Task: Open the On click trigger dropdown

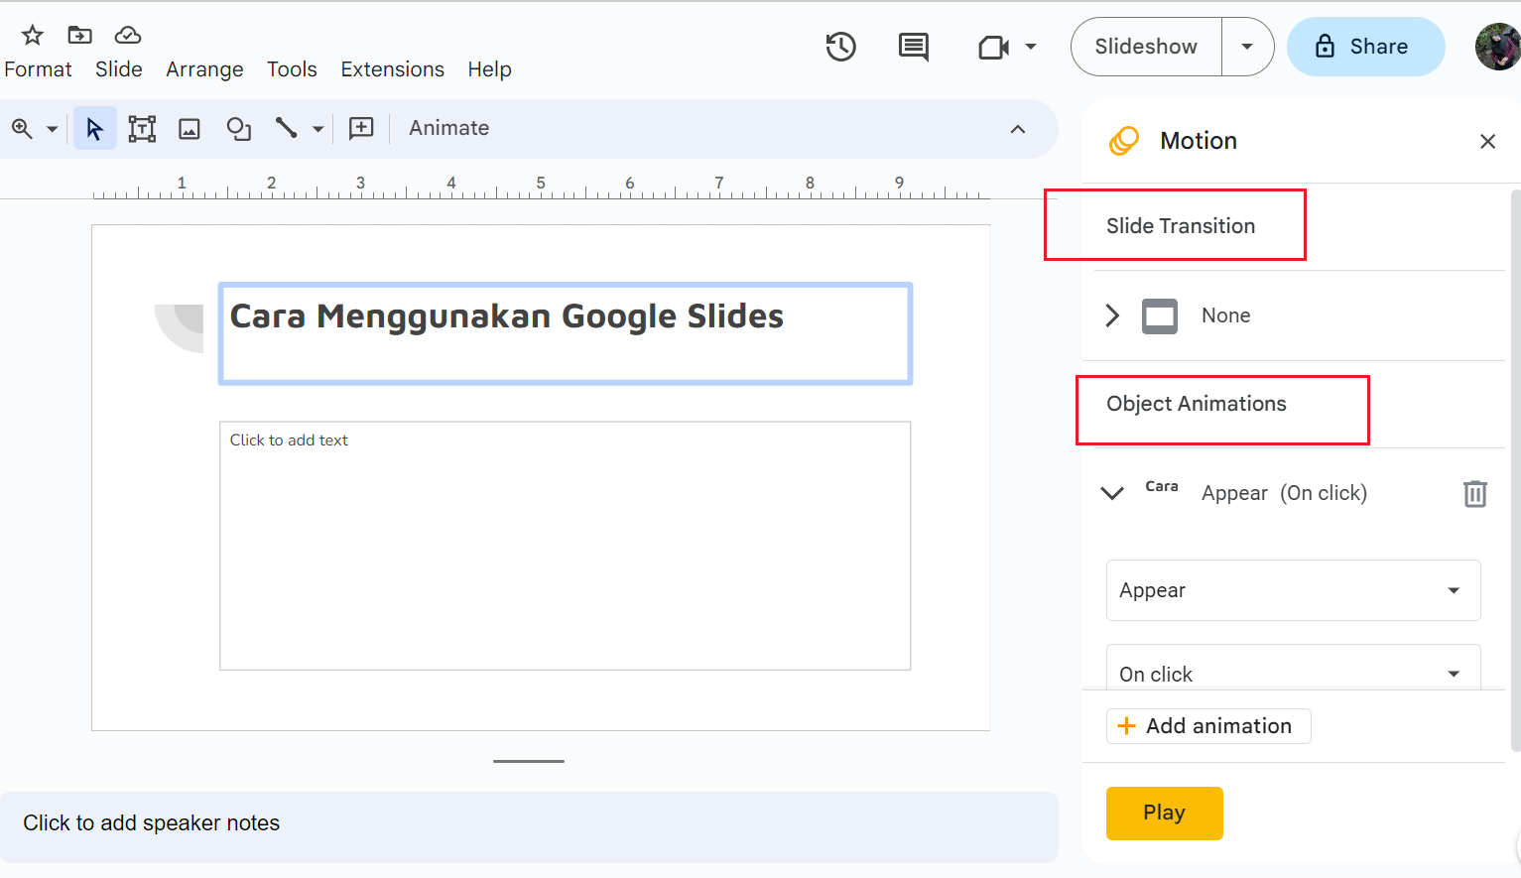Action: [x=1293, y=673]
